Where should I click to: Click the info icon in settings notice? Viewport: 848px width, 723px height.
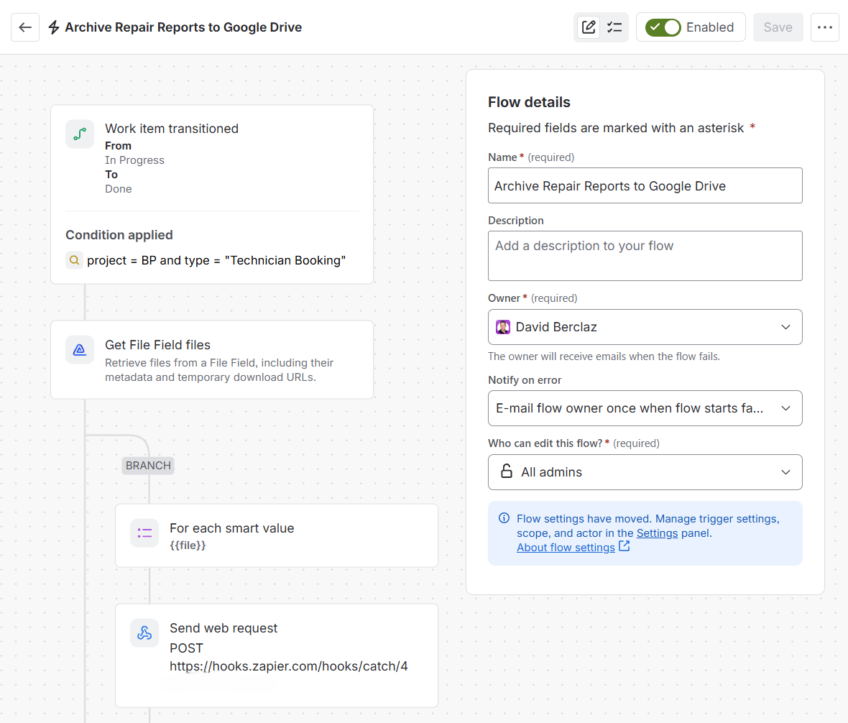pos(504,518)
